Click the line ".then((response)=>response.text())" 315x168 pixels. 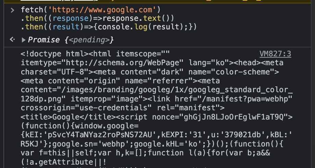click(98, 18)
